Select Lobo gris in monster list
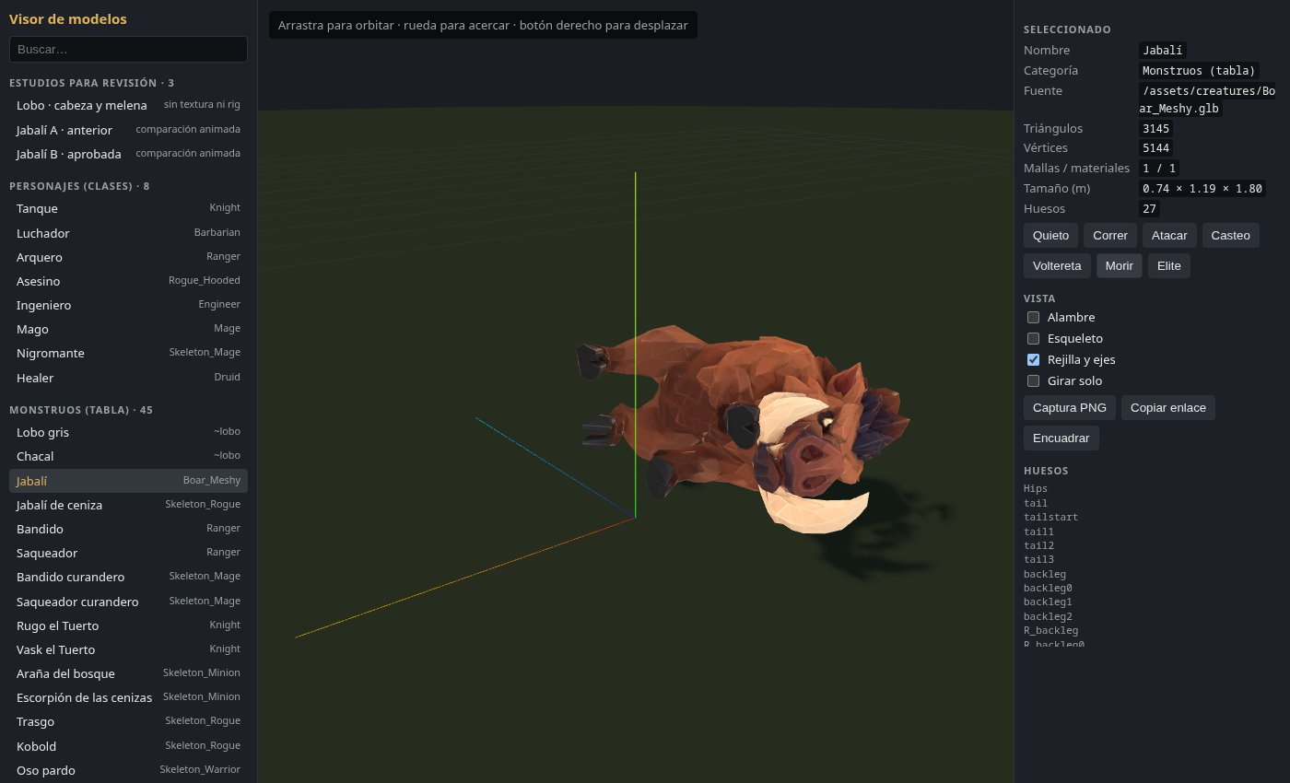The width and height of the screenshot is (1290, 783). [128, 432]
